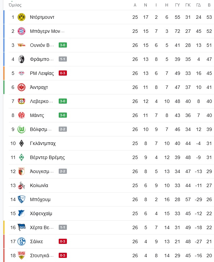The height and width of the screenshot is (262, 214).
Task: Open the Ντόρτμουντ team name link
Action: tap(42, 17)
